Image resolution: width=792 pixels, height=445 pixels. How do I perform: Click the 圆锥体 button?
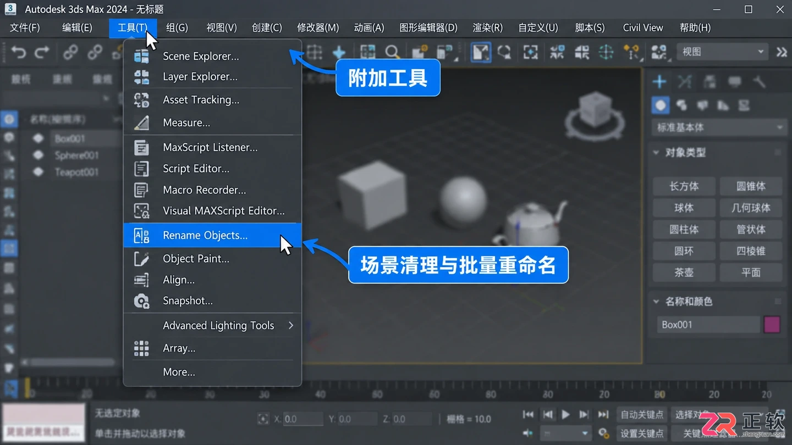(751, 186)
